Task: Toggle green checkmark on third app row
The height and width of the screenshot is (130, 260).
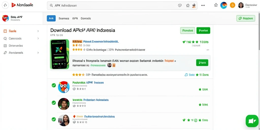Action: [x=54, y=119]
